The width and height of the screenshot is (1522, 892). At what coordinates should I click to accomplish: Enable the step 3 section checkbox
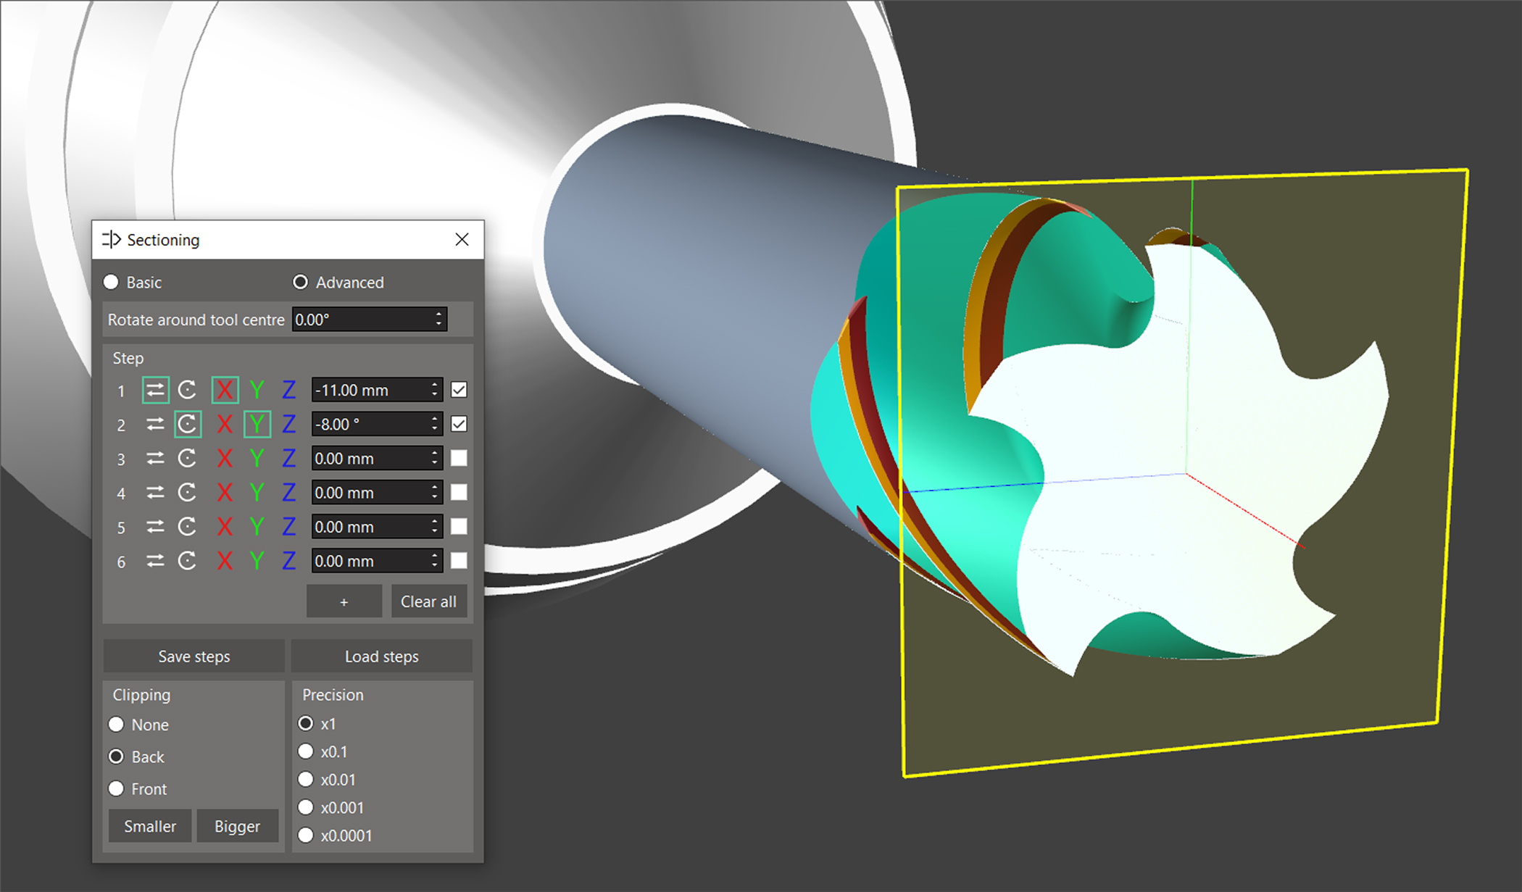(x=459, y=458)
